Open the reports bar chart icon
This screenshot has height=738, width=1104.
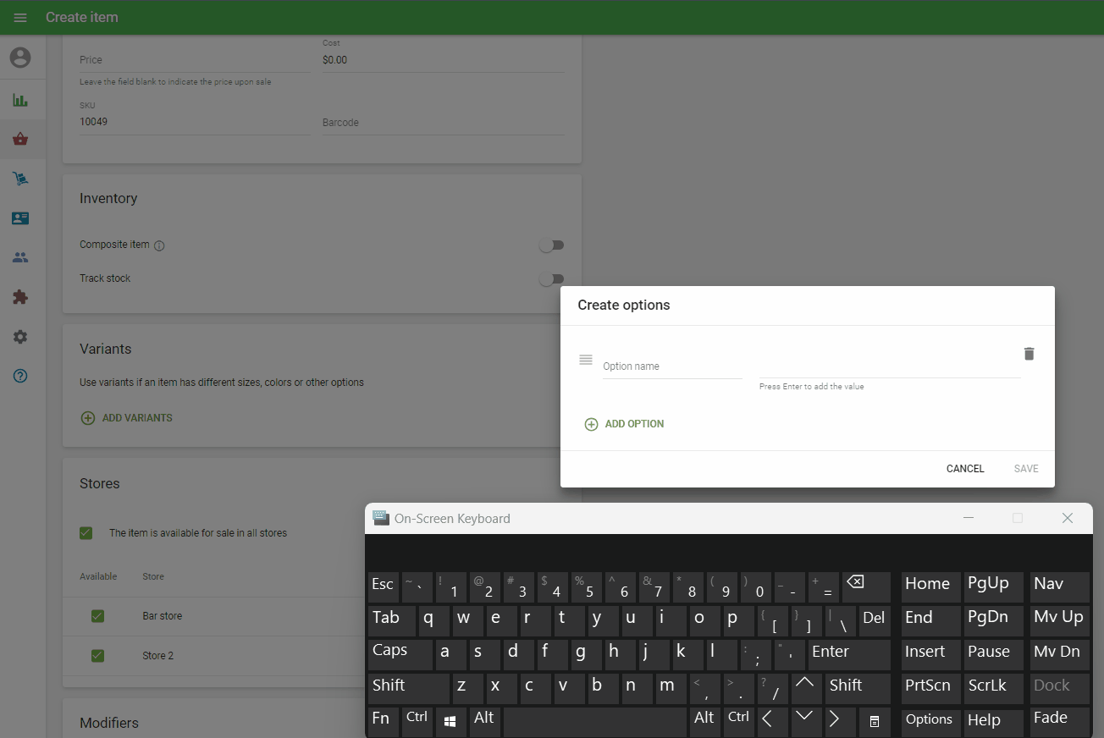point(20,101)
